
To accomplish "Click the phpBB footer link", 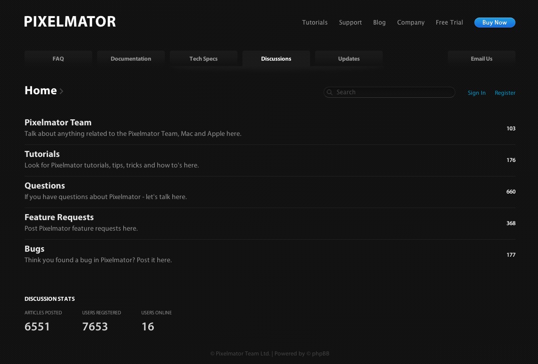I will click(321, 353).
